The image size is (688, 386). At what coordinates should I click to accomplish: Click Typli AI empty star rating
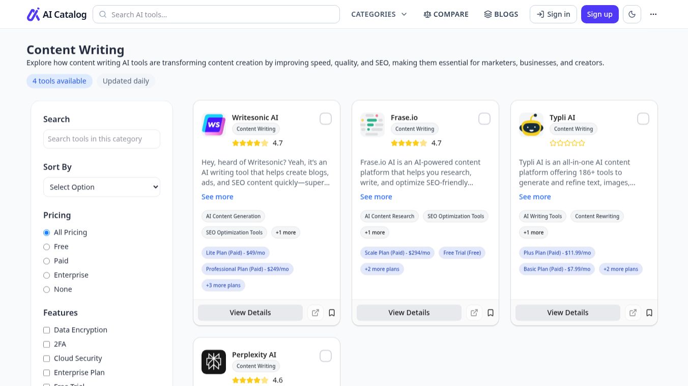coord(567,143)
